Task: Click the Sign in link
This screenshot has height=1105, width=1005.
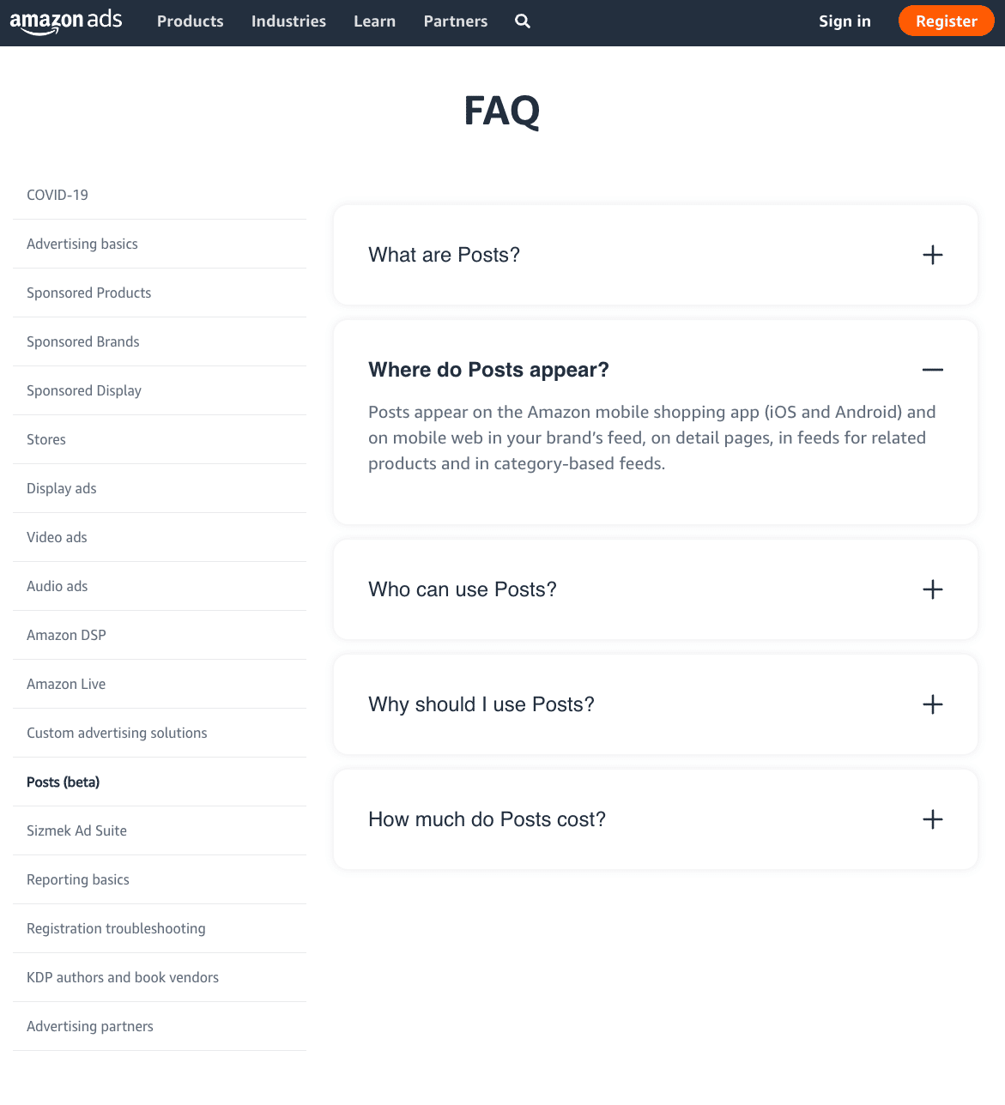Action: (x=845, y=21)
